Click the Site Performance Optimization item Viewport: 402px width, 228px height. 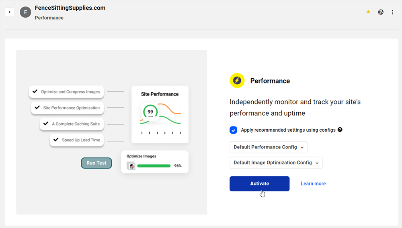[68, 108]
